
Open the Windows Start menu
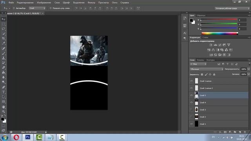coord(5,137)
